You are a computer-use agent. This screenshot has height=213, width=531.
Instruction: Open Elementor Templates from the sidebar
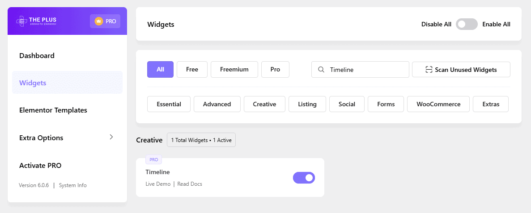pos(53,110)
